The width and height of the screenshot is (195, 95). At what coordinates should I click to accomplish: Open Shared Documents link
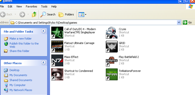(21, 80)
